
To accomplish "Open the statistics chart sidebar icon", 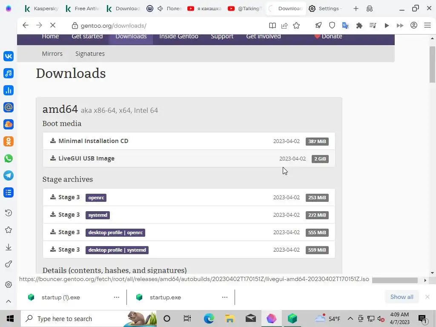I will 9,90.
